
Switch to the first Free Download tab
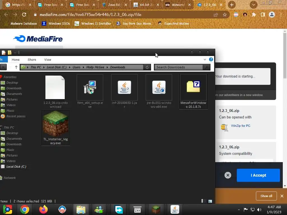tap(50, 5)
